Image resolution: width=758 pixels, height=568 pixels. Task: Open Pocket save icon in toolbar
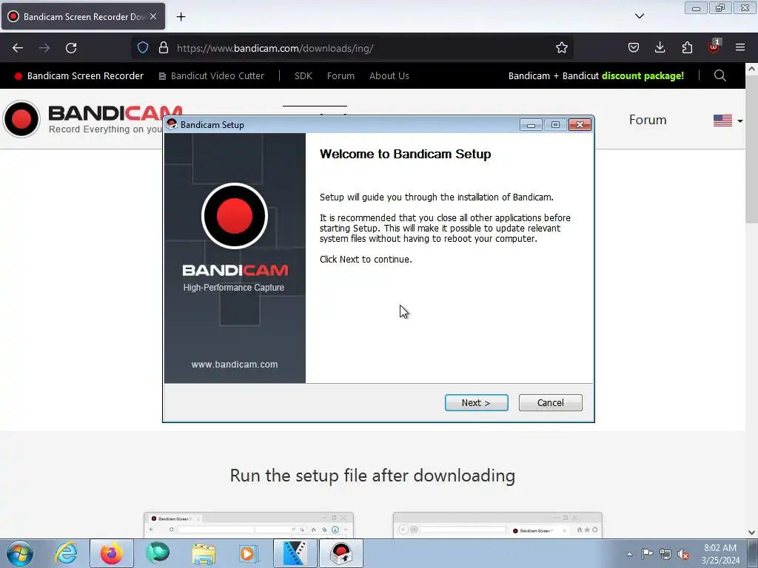tap(634, 48)
